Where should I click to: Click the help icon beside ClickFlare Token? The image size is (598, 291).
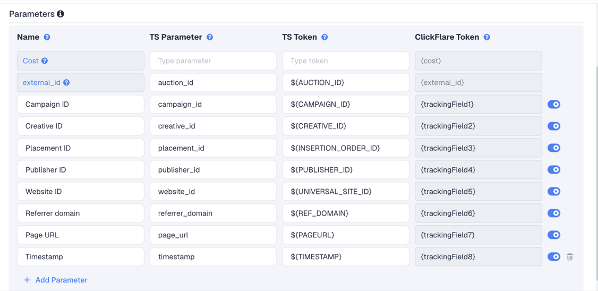486,37
